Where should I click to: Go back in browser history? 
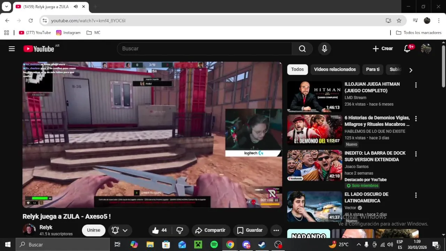point(7,21)
